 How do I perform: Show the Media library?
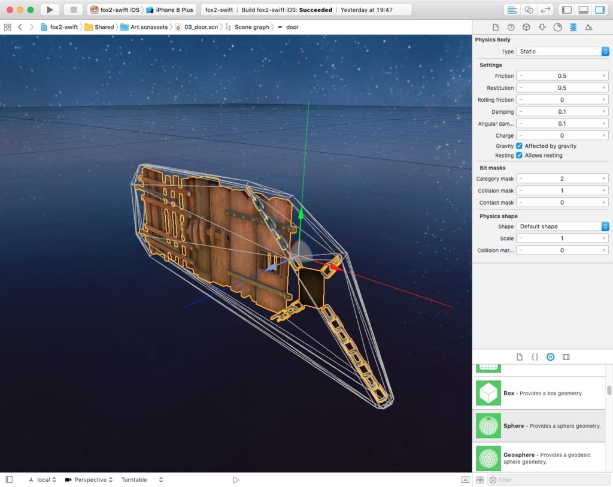pyautogui.click(x=566, y=357)
